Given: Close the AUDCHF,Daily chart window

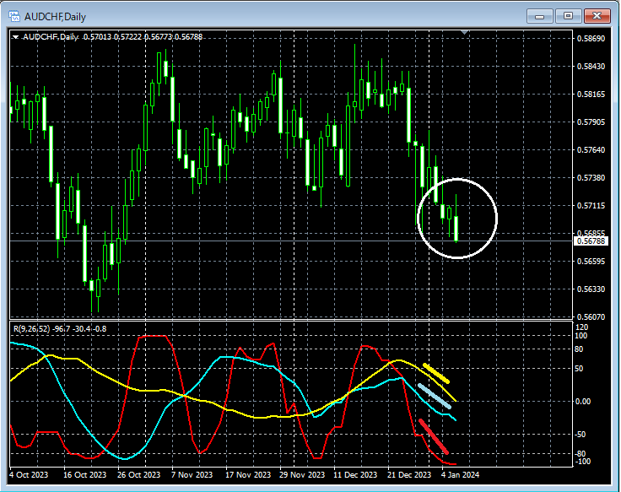Looking at the screenshot, I should tap(597, 16).
